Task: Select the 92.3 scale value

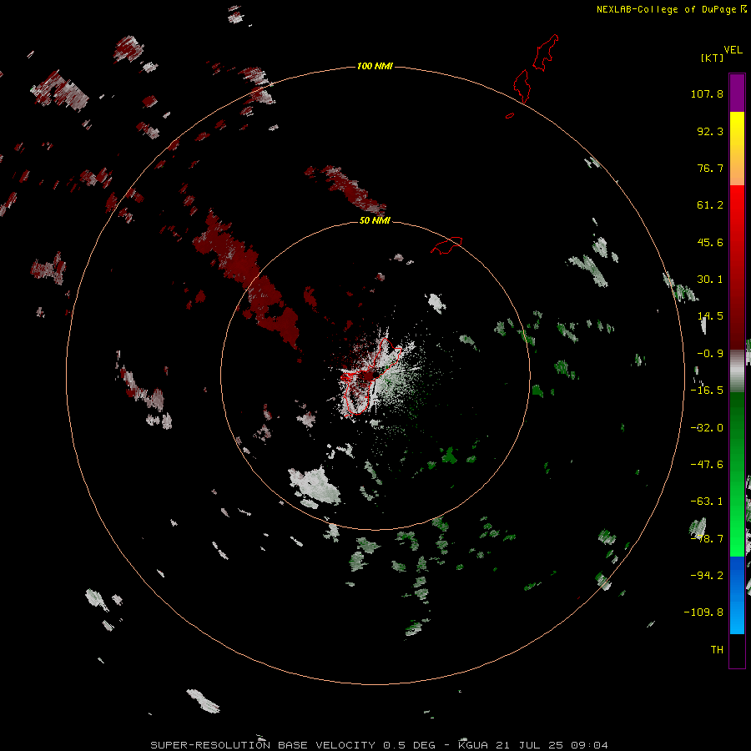Action: [x=710, y=131]
